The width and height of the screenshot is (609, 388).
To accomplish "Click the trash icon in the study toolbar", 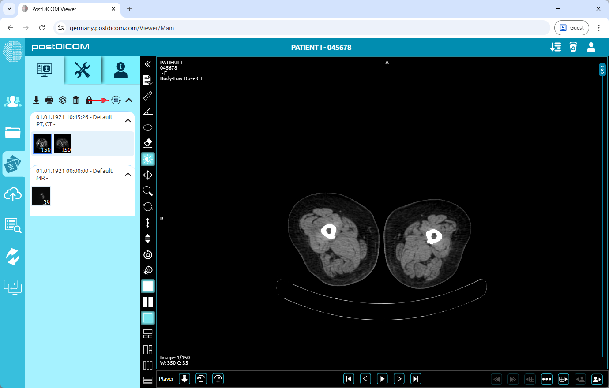I will [75, 100].
